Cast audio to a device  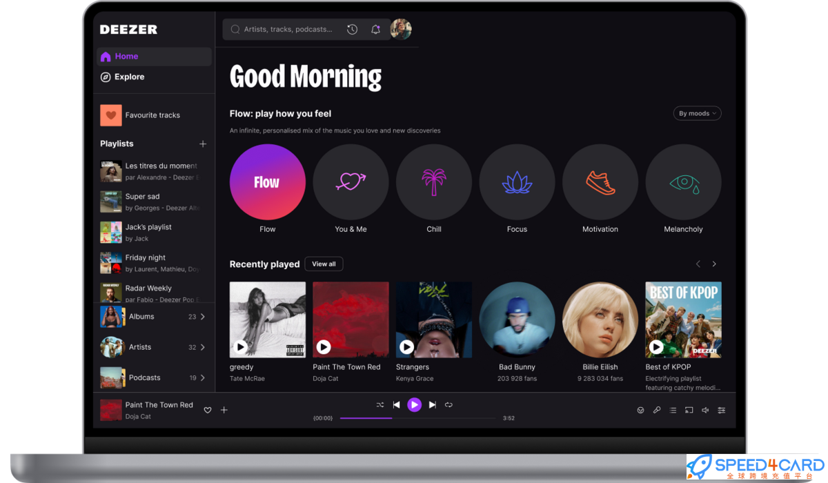pyautogui.click(x=689, y=411)
